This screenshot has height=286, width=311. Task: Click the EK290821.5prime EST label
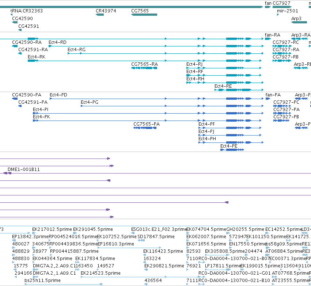164,266
